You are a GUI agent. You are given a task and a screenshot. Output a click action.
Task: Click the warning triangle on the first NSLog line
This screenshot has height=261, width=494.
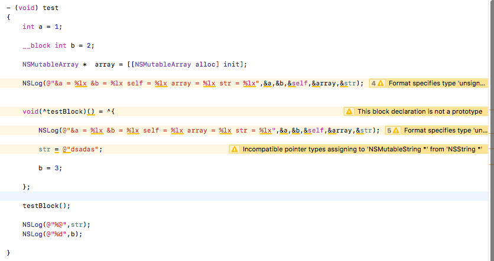click(381, 84)
